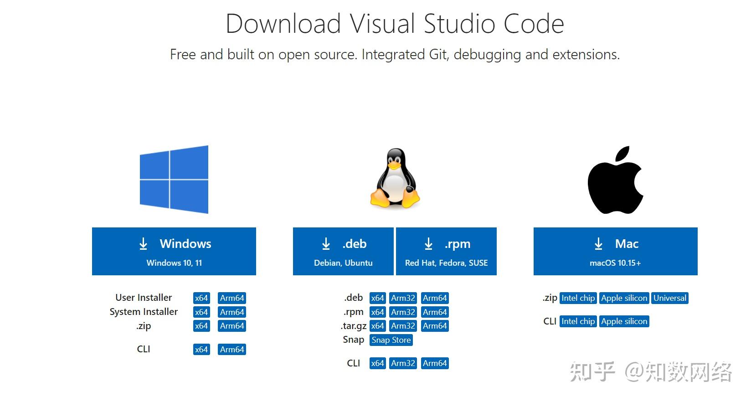This screenshot has height=402, width=751.
Task: Get Mac CLI for Intel chip
Action: tap(578, 321)
